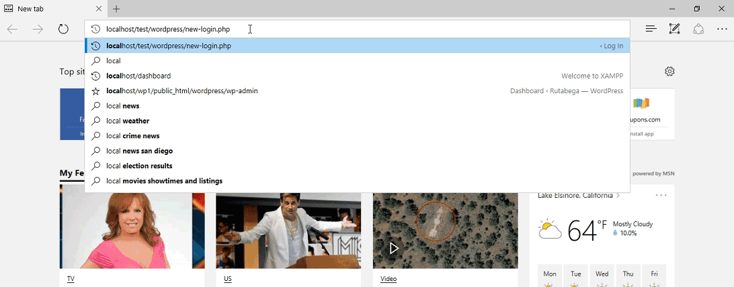Pick the 'local weather' search suggestion
This screenshot has width=734, height=287.
[128, 121]
